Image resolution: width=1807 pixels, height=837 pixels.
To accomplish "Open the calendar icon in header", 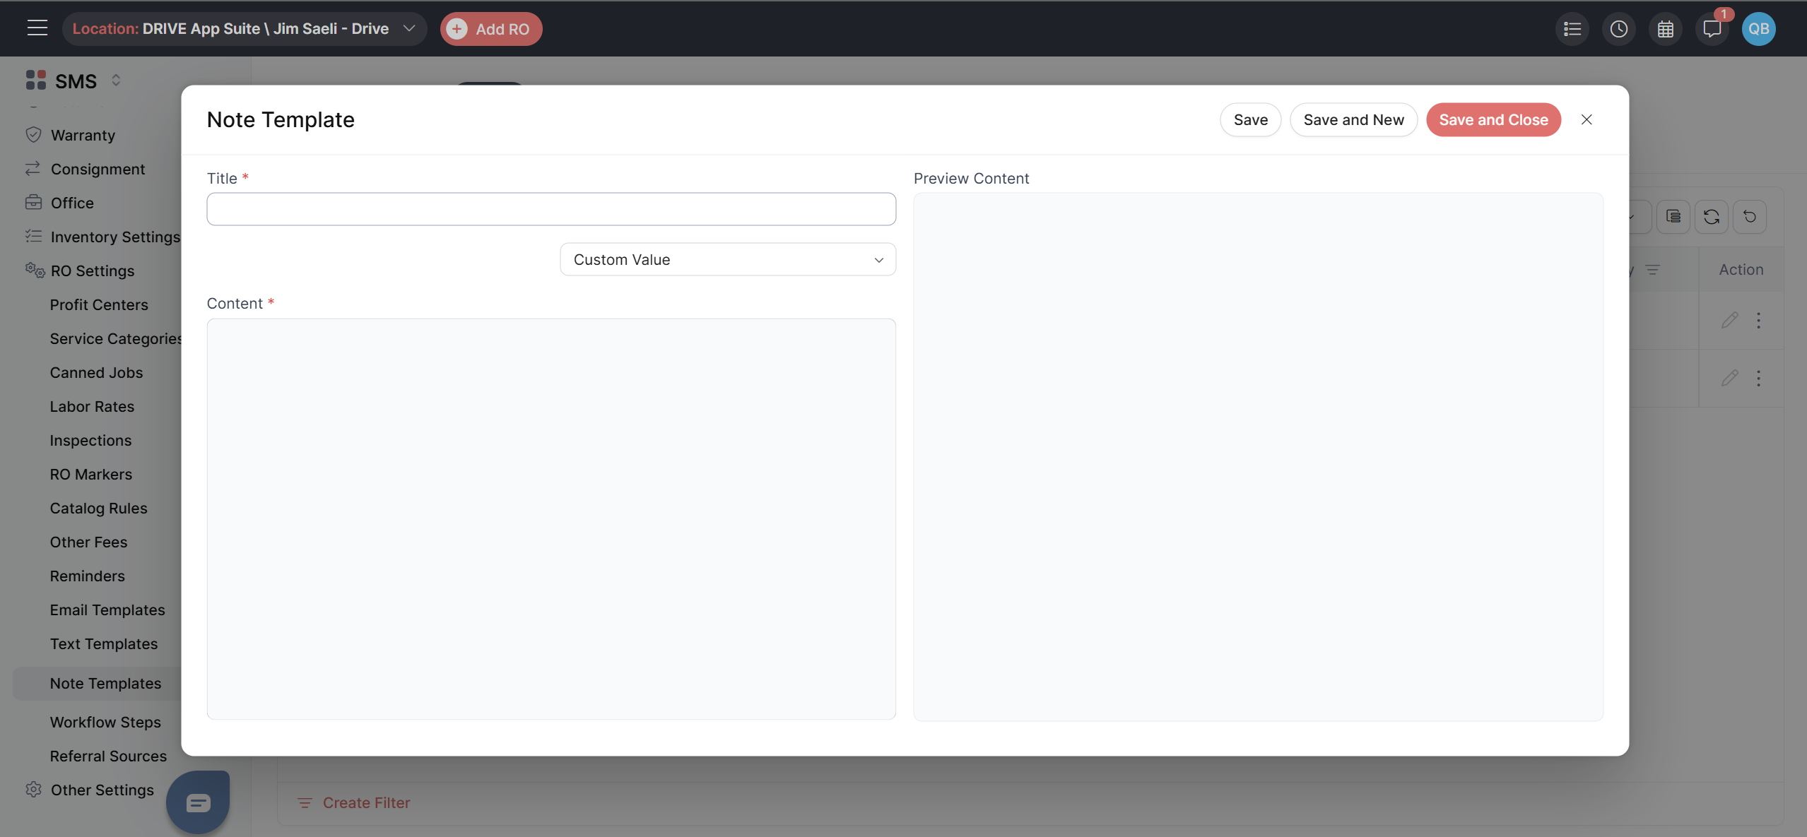I will [1665, 29].
